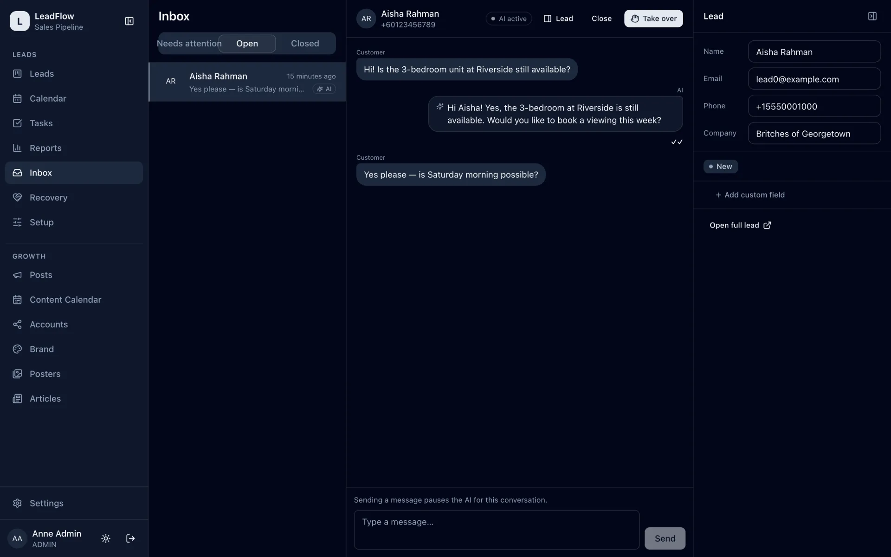Click the AI tag in conversation row

pyautogui.click(x=324, y=89)
